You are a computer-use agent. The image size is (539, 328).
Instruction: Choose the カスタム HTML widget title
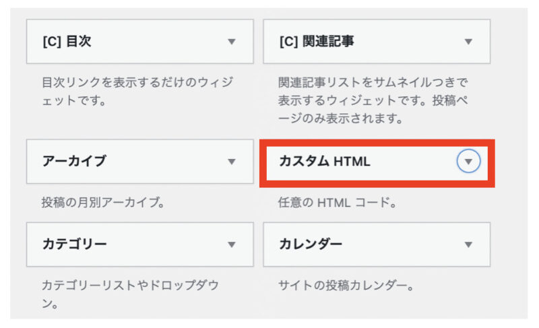click(325, 161)
